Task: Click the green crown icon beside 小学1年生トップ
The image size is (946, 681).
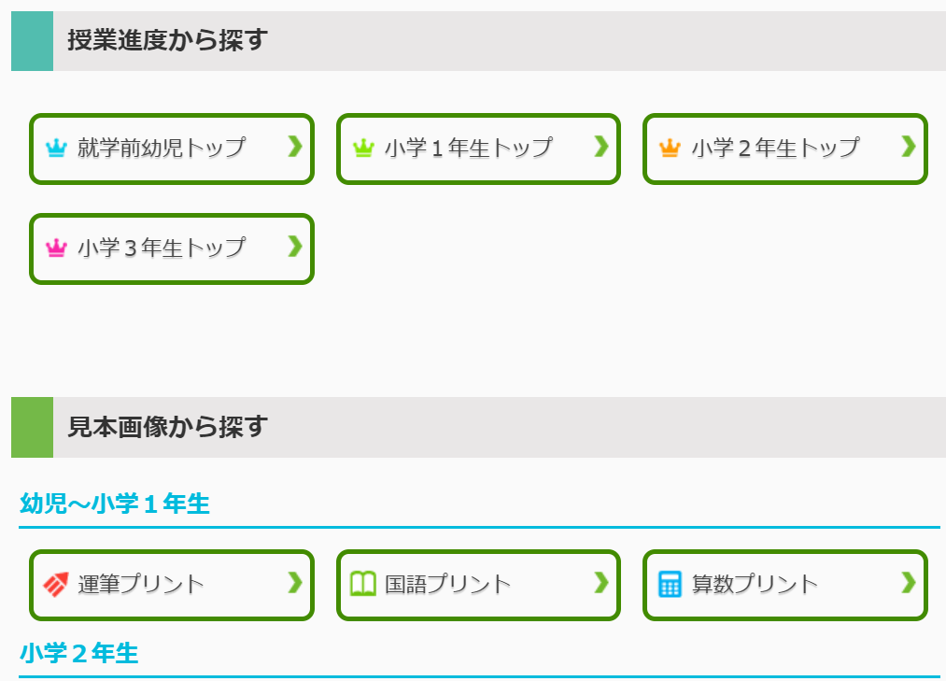Action: 363,148
